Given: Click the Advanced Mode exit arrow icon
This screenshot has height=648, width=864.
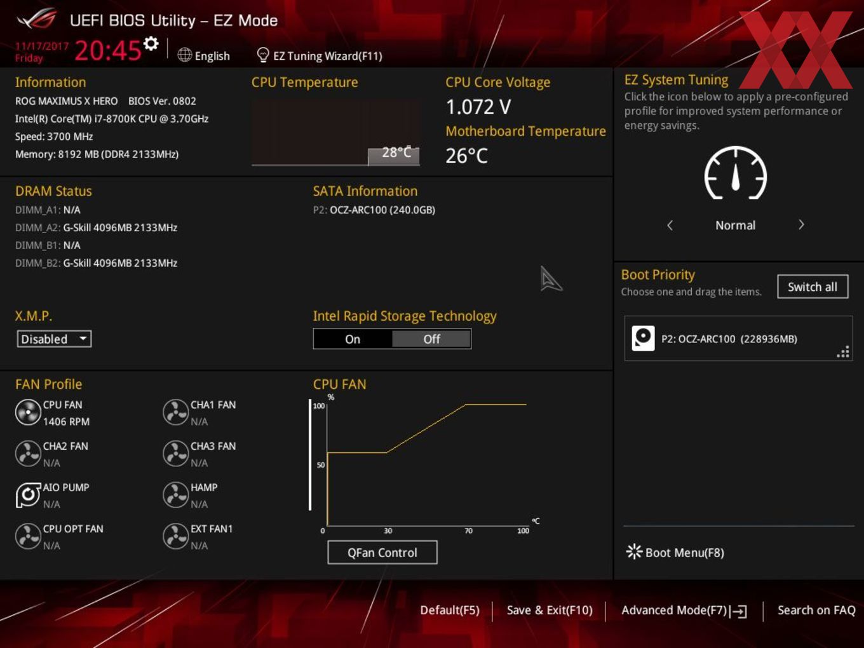Looking at the screenshot, I should [738, 611].
